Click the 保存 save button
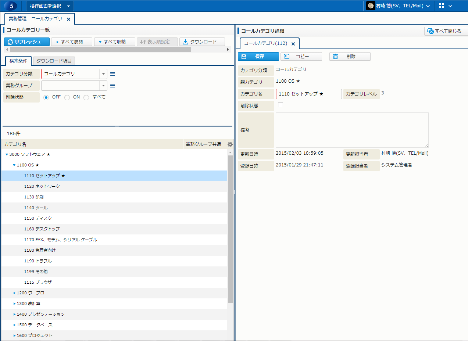The image size is (468, 341). tap(258, 57)
